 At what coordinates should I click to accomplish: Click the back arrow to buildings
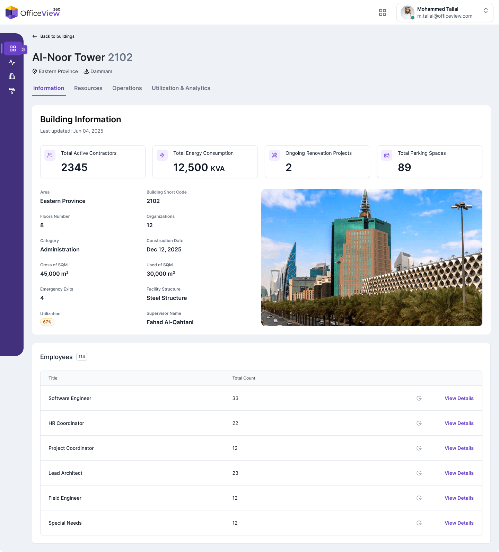(x=35, y=36)
